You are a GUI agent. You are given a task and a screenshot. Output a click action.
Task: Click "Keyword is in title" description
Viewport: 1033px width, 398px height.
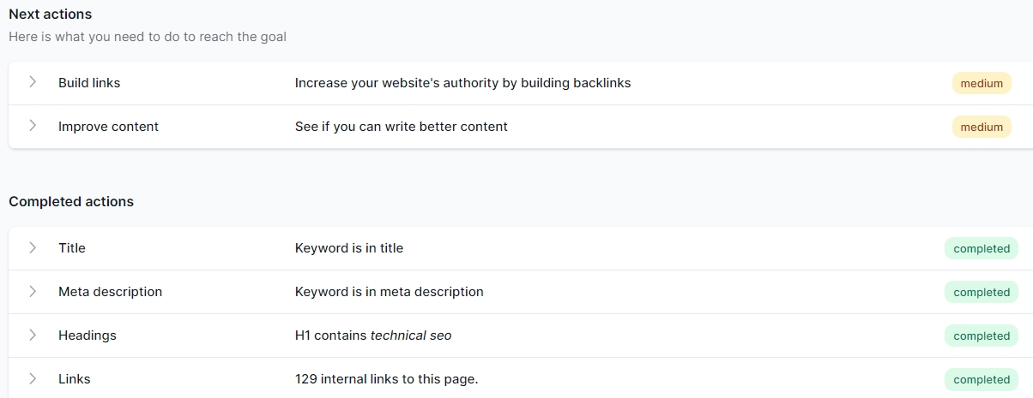348,248
